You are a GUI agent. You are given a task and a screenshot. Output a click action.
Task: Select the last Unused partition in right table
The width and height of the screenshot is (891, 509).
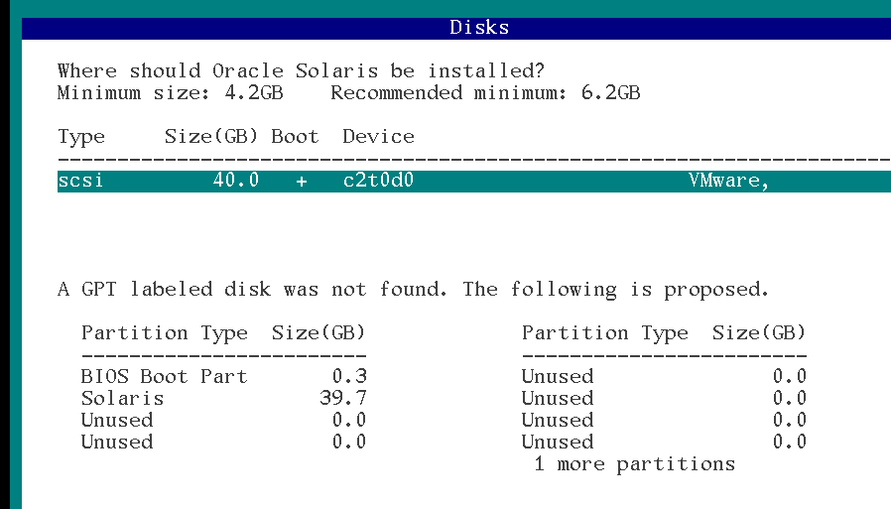(558, 442)
